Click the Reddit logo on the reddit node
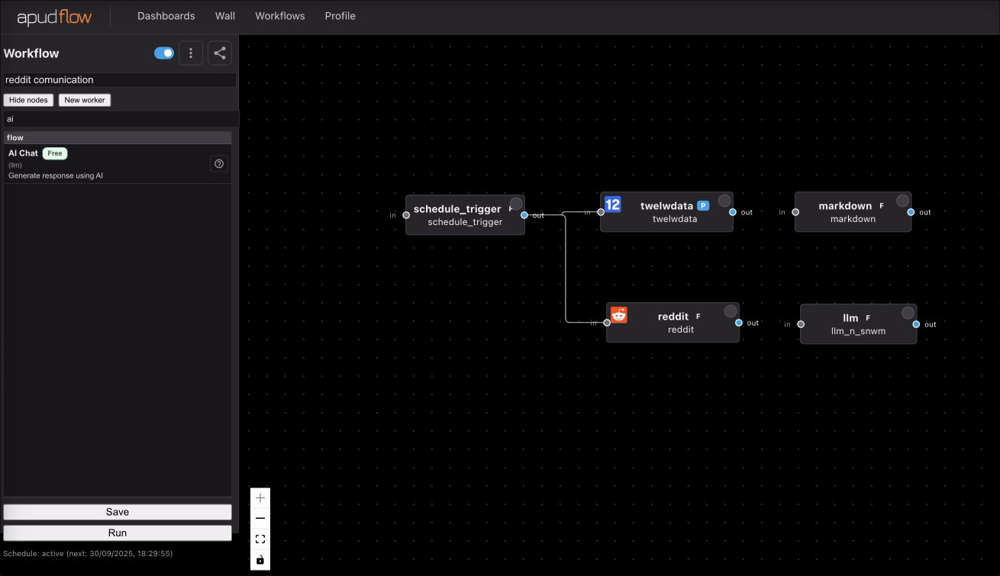This screenshot has width=1000, height=576. [618, 314]
